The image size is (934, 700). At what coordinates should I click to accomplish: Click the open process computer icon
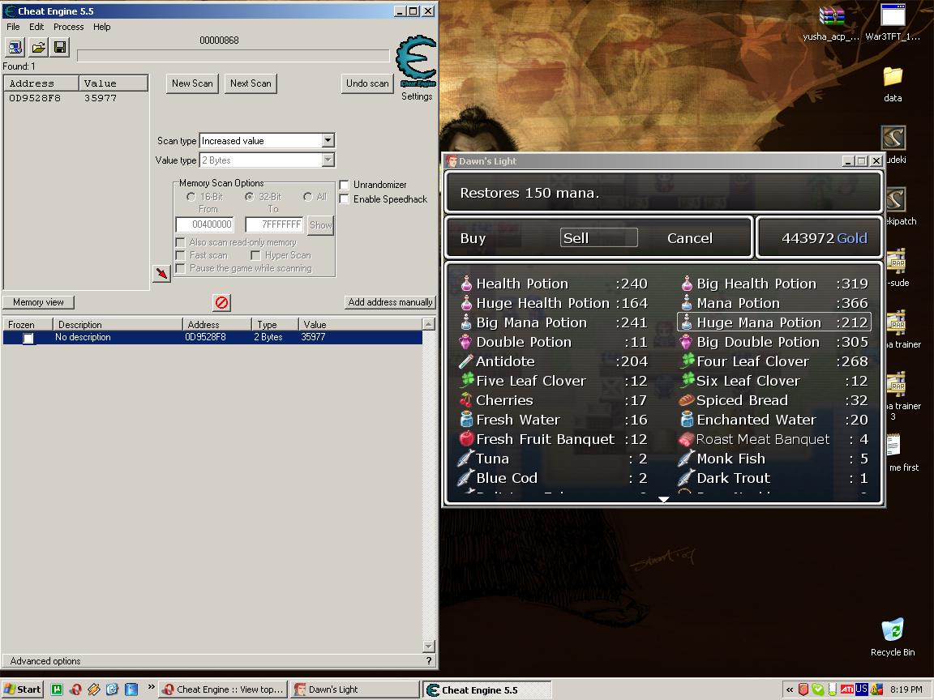pyautogui.click(x=15, y=47)
